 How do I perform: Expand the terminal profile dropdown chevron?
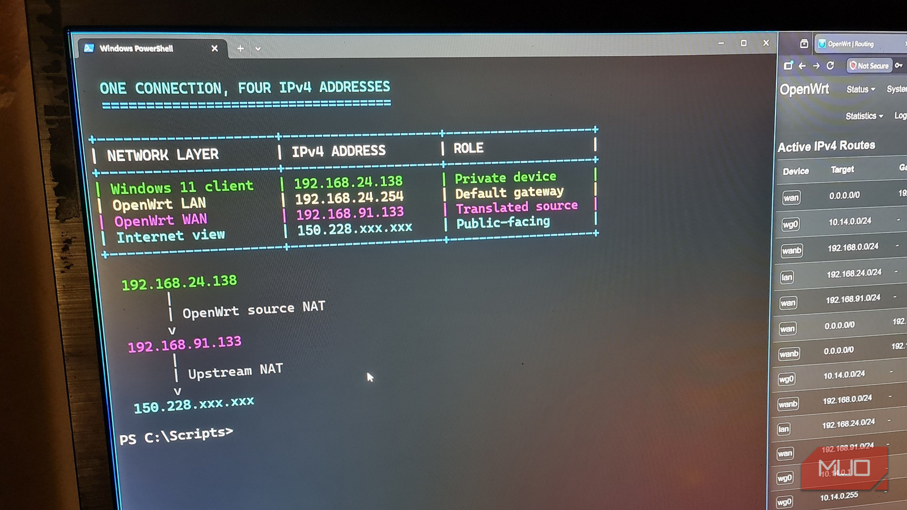pos(258,49)
